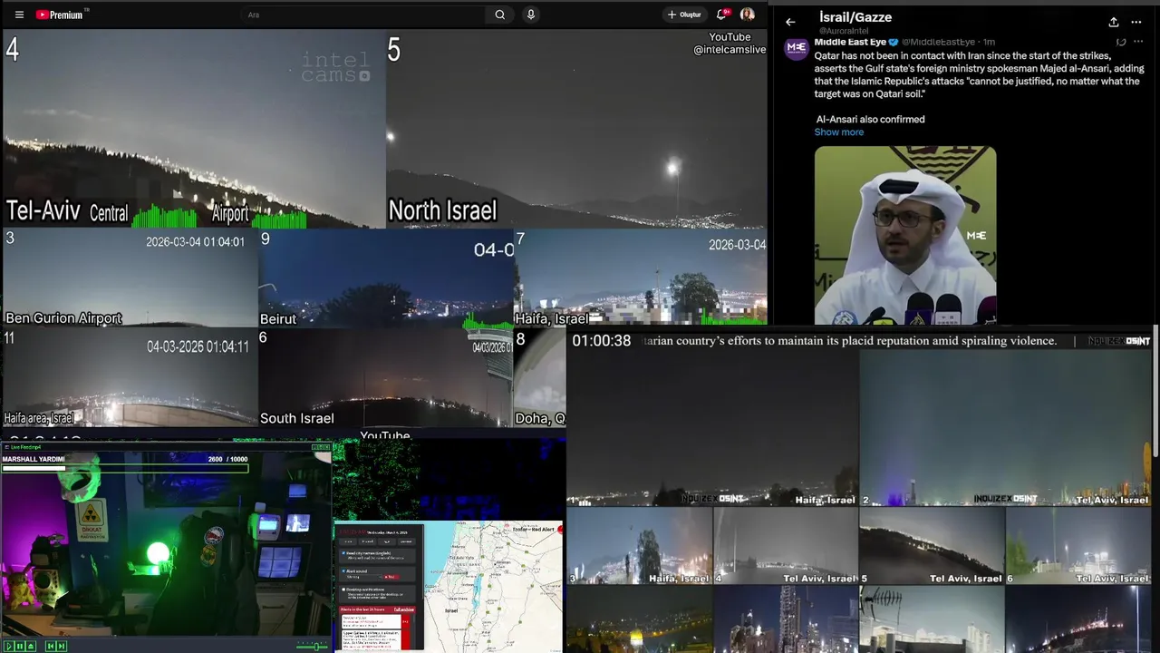Open İsrail/Gazze list more options

click(1136, 22)
